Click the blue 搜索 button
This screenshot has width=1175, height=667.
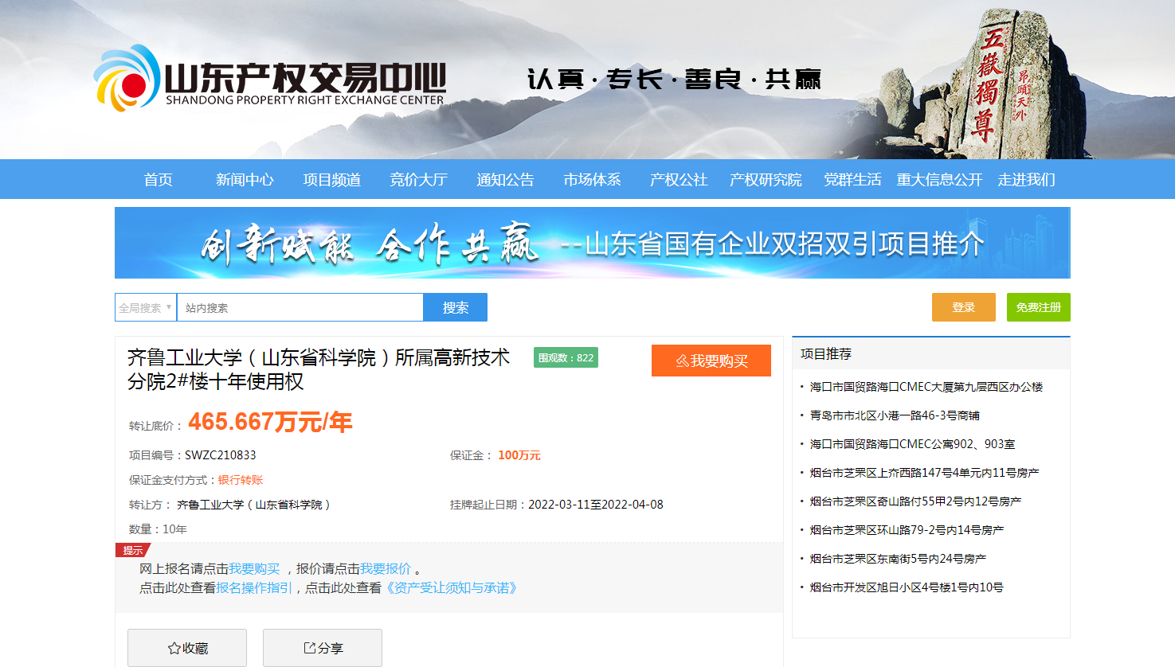tap(455, 307)
